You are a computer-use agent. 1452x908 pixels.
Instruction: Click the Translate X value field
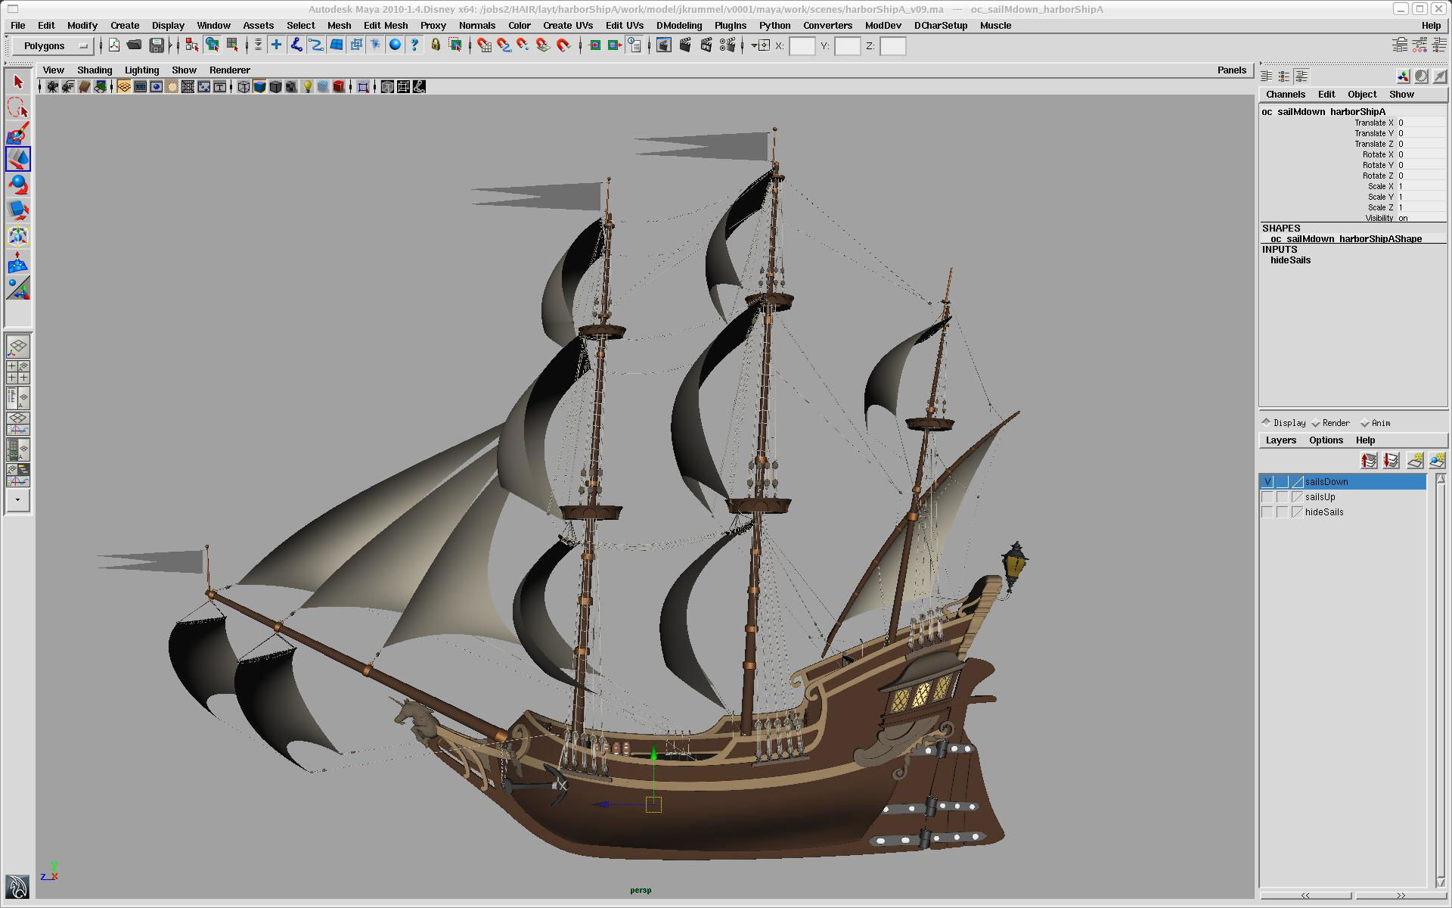1421,123
